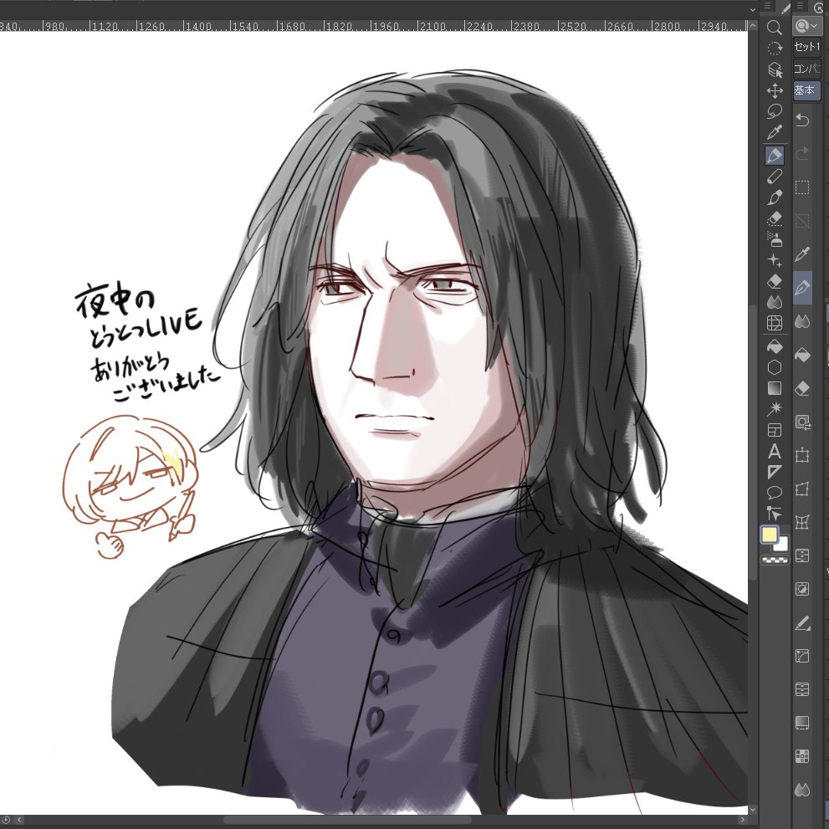This screenshot has width=829, height=829.
Task: Expand the canvas tab list chevron
Action: pos(753,10)
